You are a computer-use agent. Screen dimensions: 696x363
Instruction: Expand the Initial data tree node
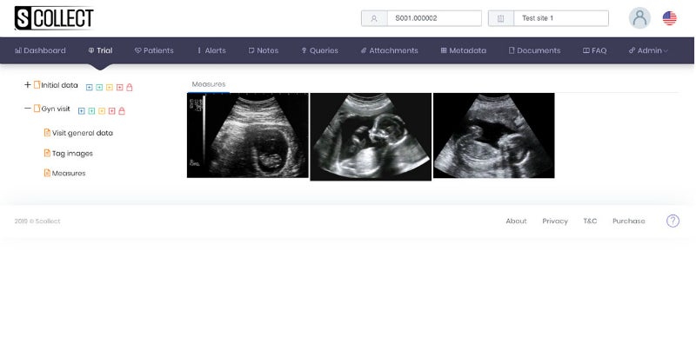click(x=28, y=85)
